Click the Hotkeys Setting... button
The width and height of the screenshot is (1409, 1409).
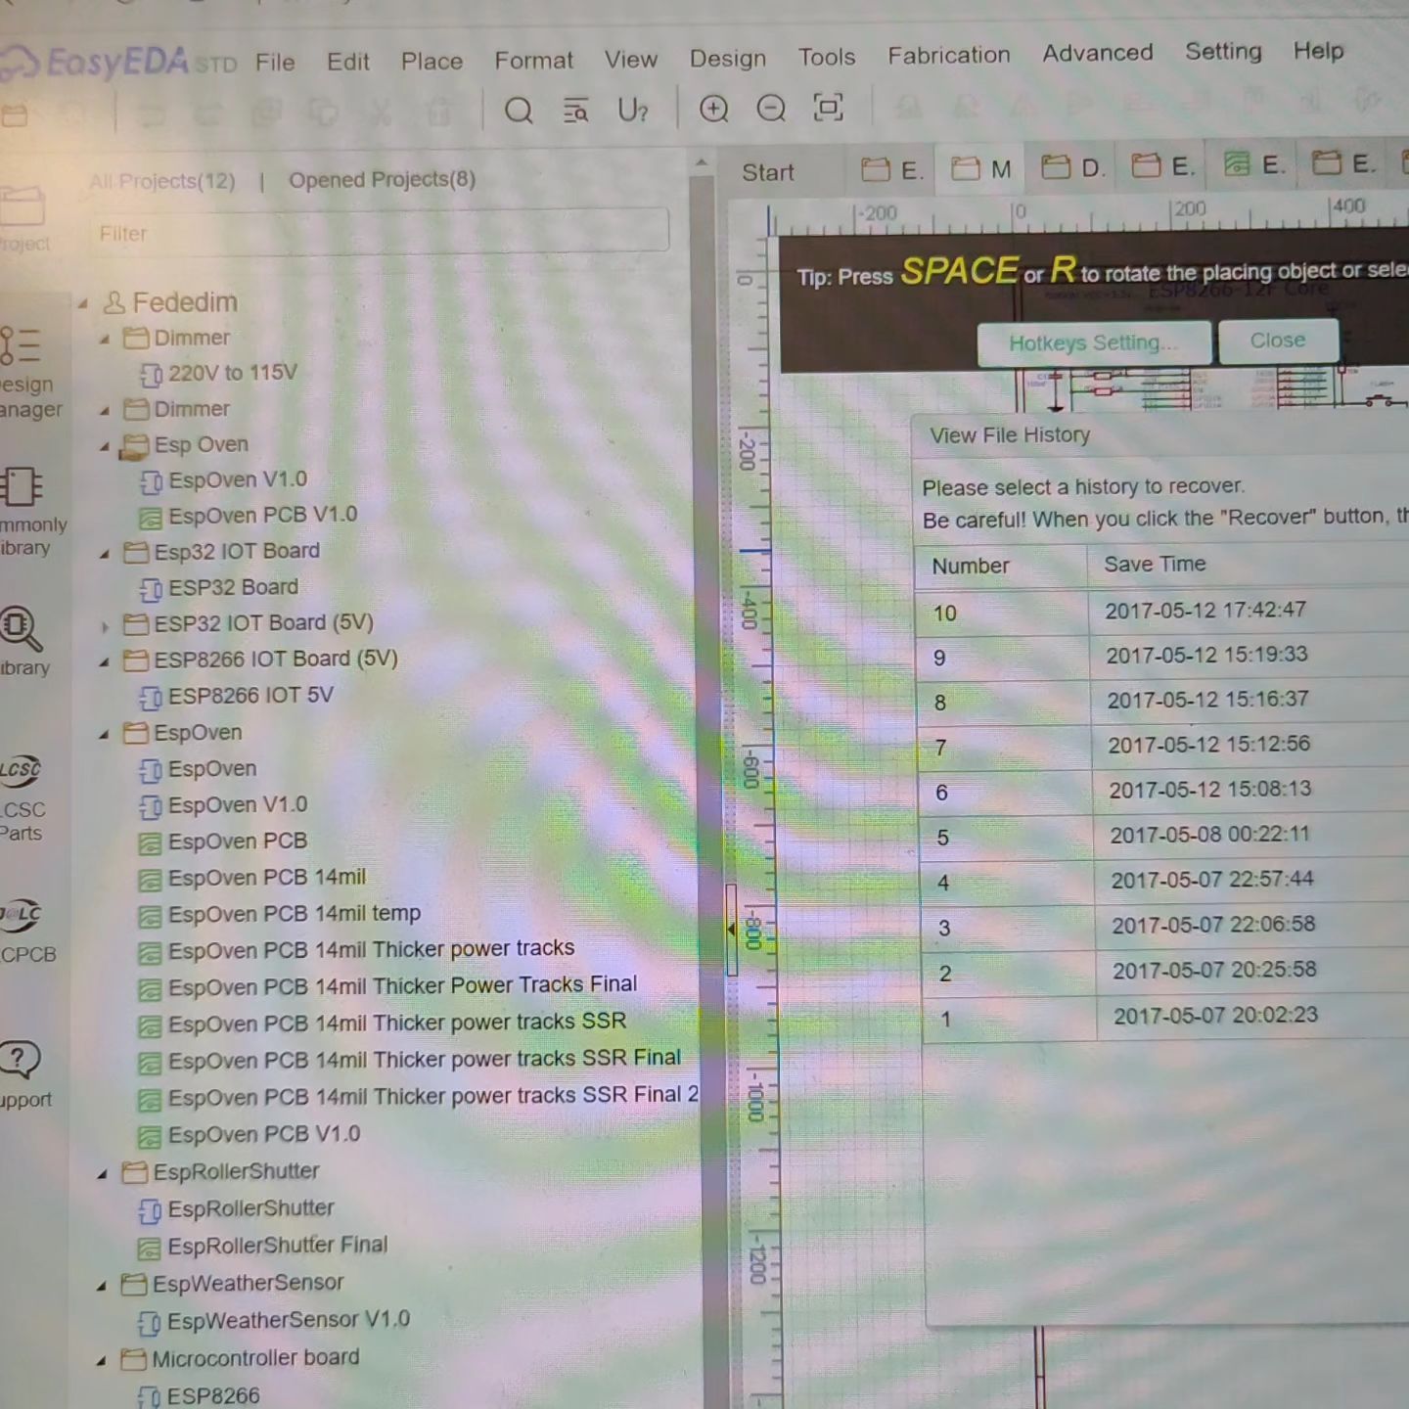pos(1094,342)
